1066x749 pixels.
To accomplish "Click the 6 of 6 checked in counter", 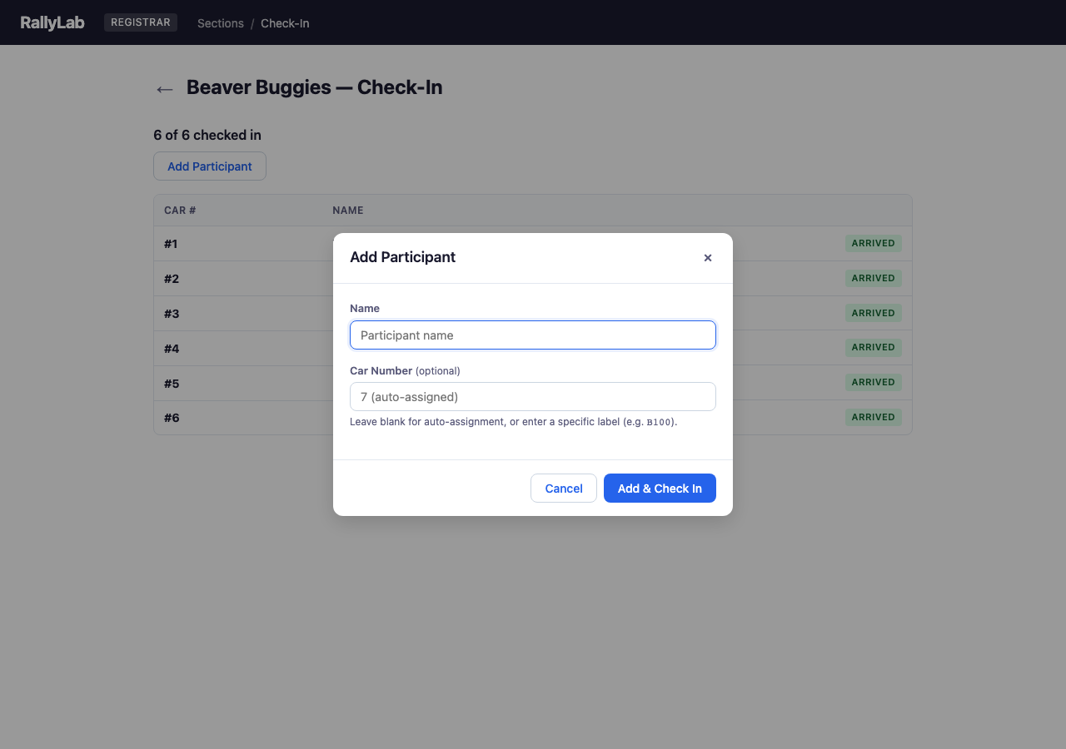I will 207,135.
